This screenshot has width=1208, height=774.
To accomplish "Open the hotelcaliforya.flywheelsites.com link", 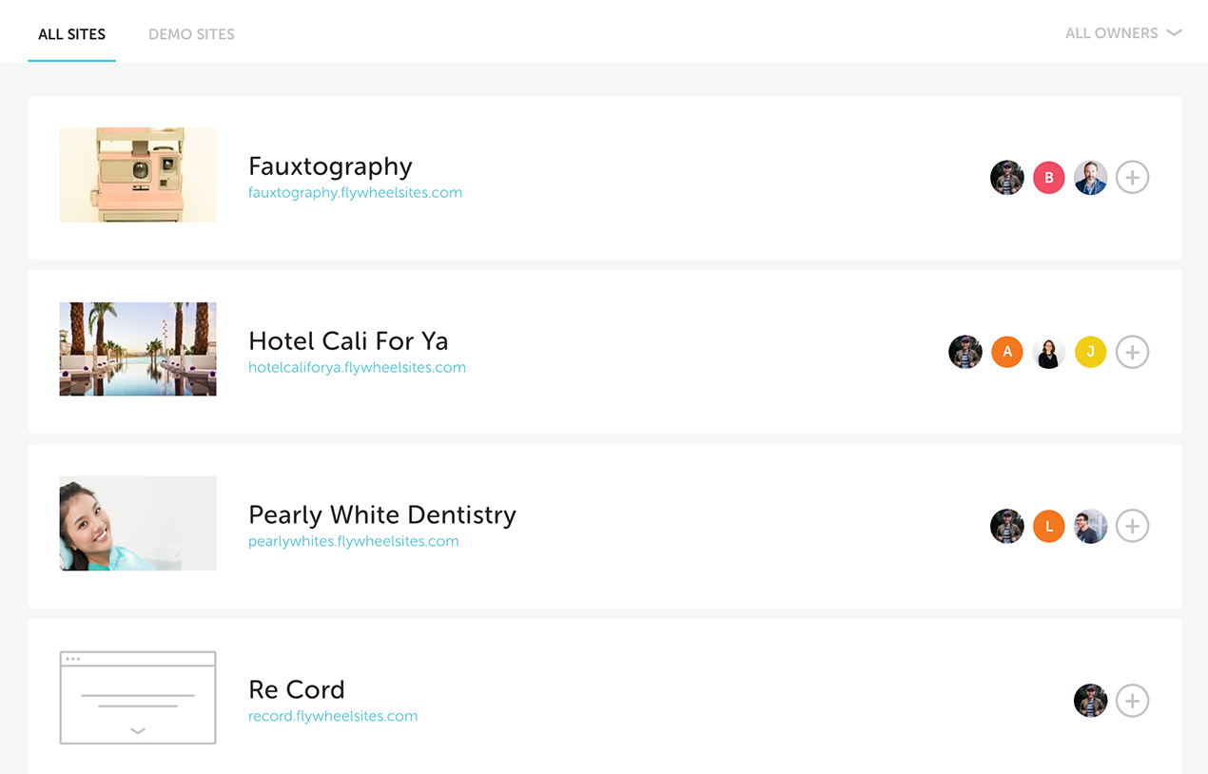I will point(357,367).
